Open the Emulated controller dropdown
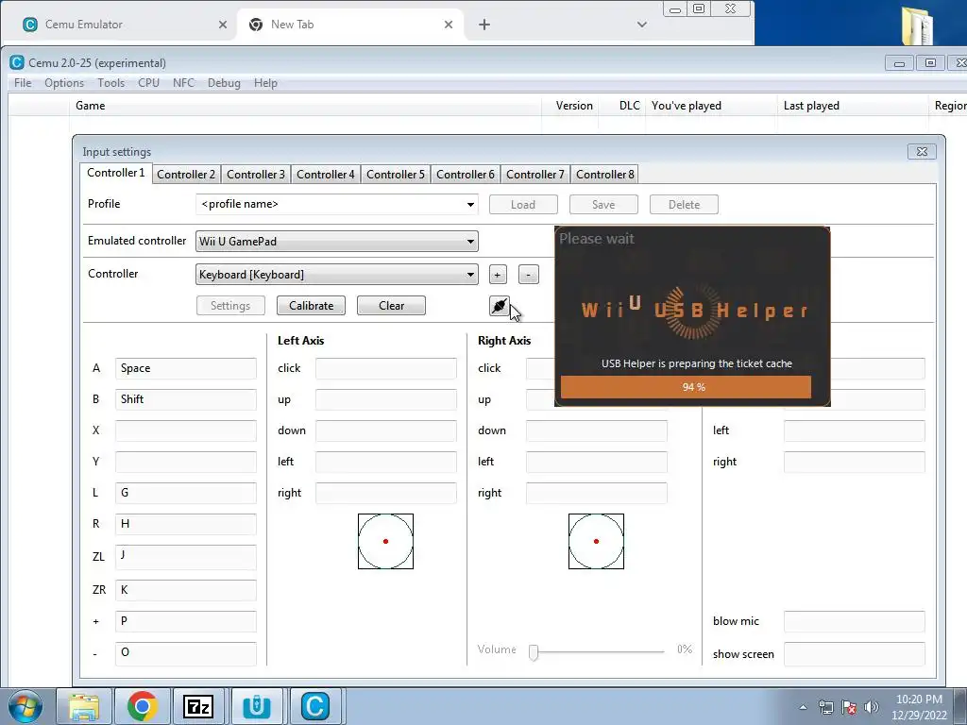The width and height of the screenshot is (967, 725). click(x=337, y=241)
